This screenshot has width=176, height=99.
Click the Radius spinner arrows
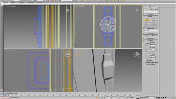[x=156, y=43]
